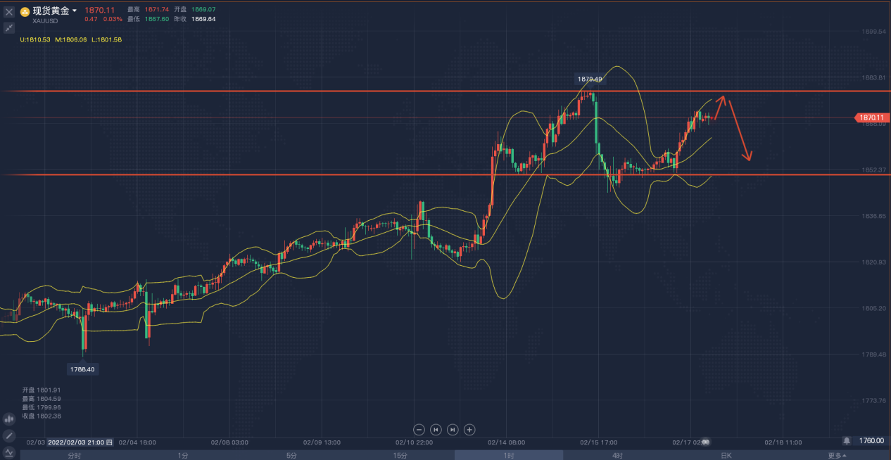Viewport: 891px width, 460px height.
Task: Click the price alert bell icon
Action: tap(846, 440)
